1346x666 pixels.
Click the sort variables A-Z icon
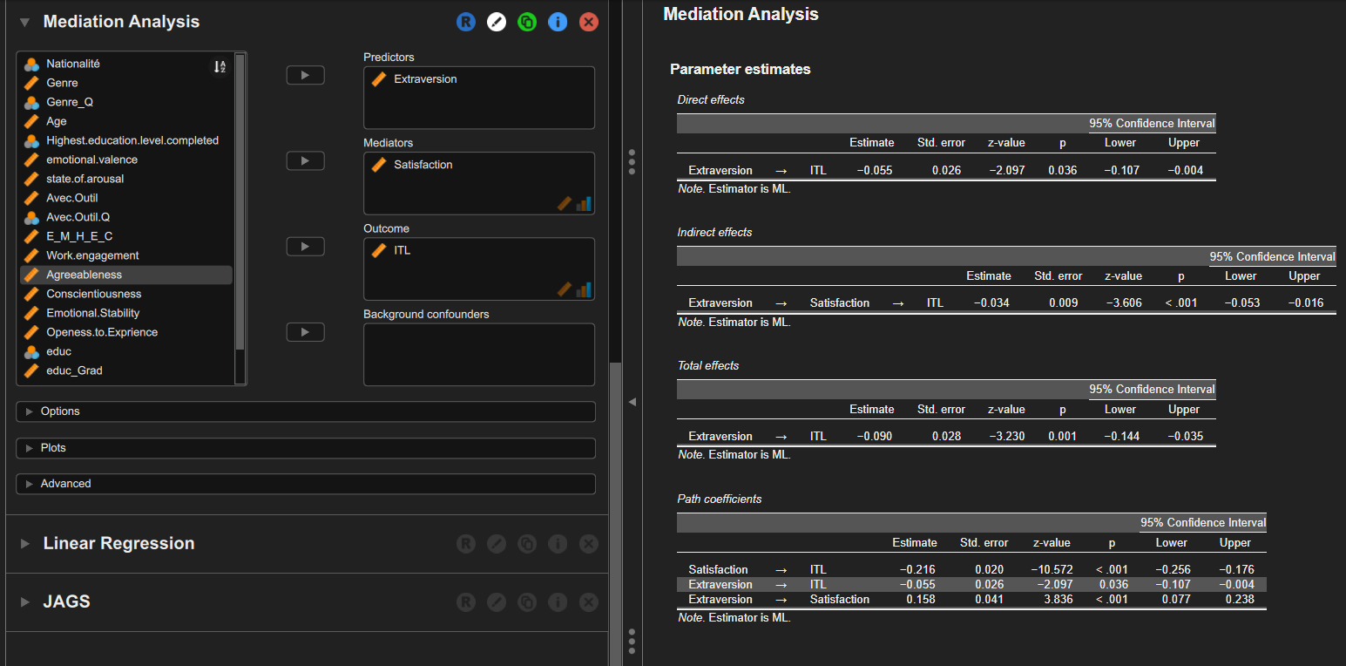[220, 67]
